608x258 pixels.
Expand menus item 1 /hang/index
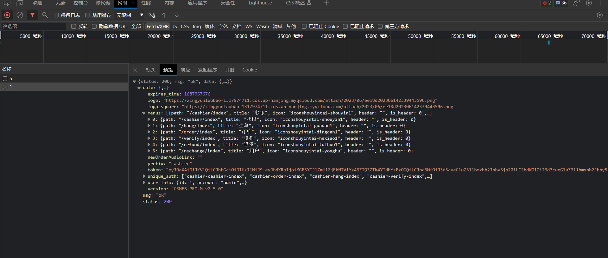click(x=149, y=126)
